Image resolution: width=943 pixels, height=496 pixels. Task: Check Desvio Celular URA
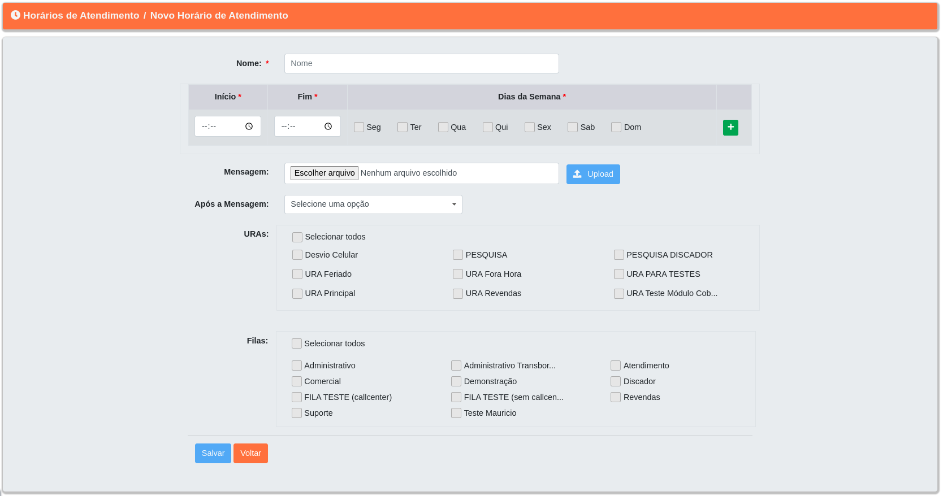coord(297,255)
